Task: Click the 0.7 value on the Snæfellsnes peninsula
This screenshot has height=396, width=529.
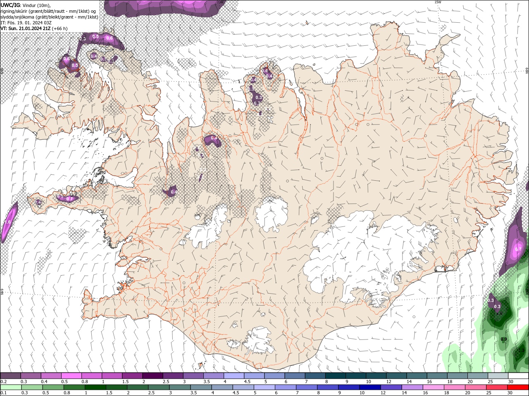Action: [x=69, y=198]
